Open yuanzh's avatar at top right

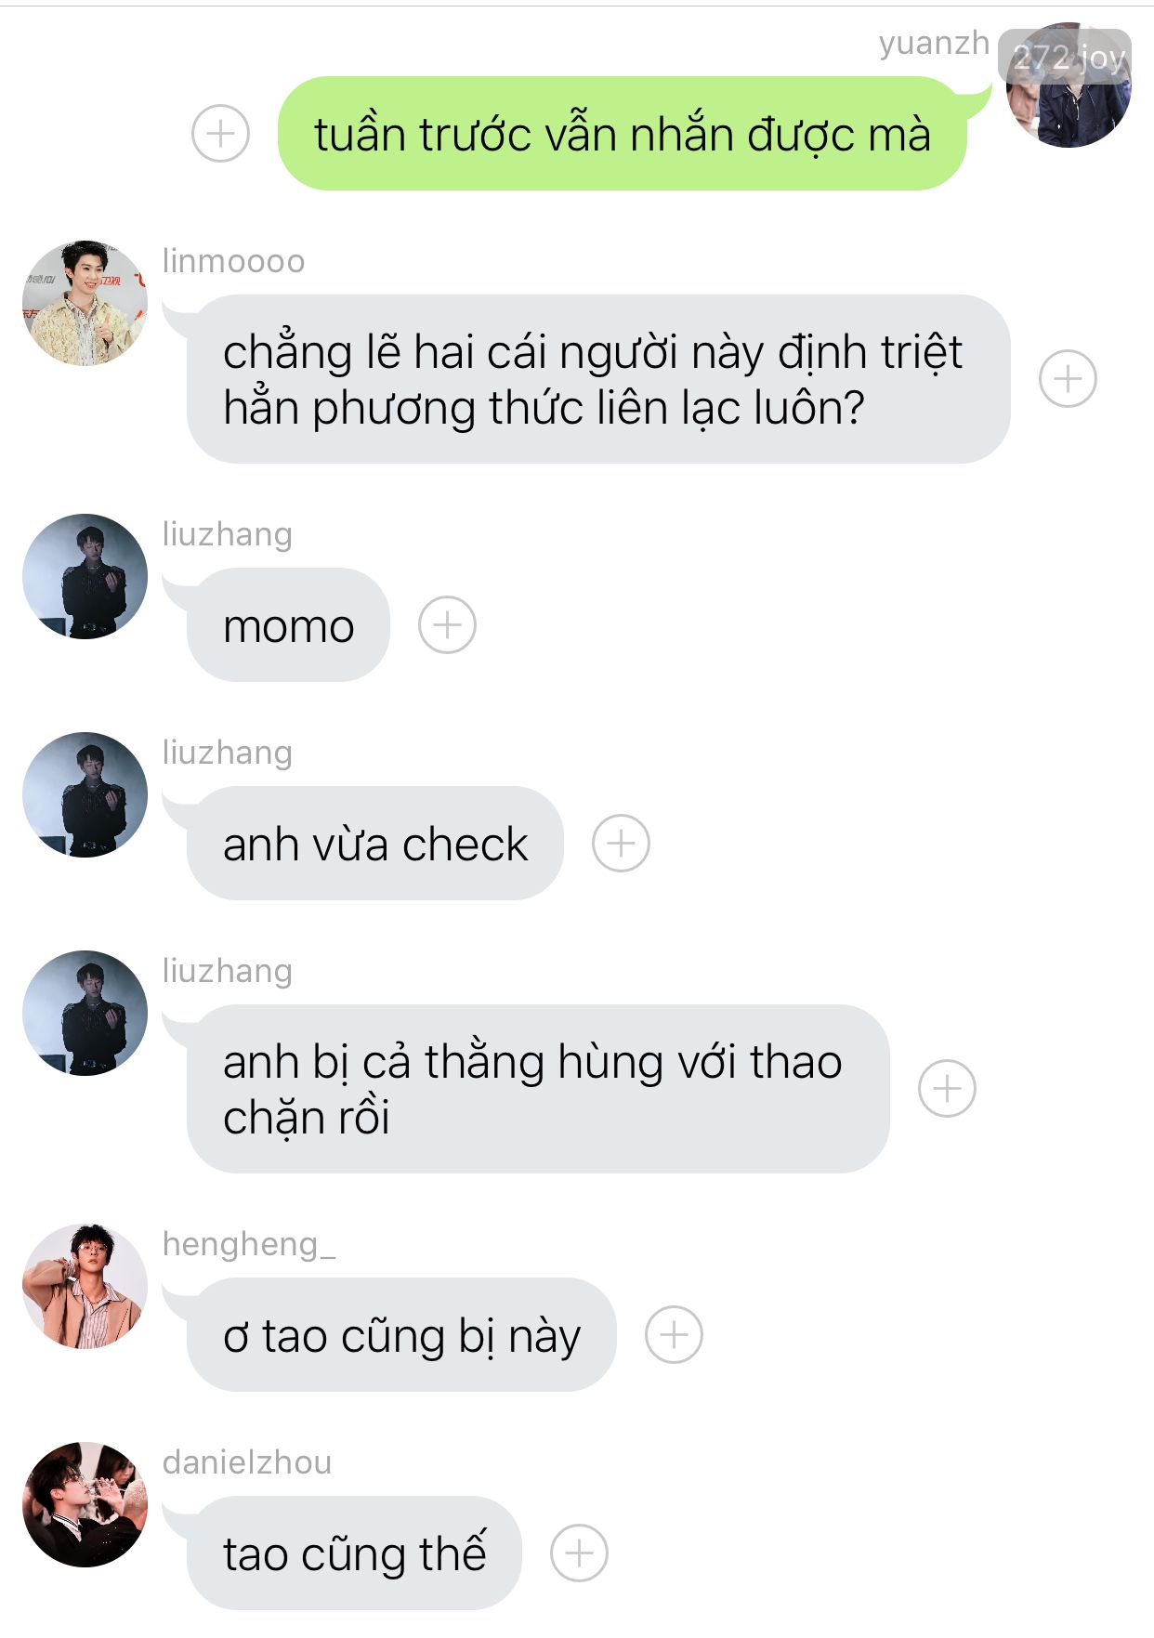click(x=1069, y=85)
